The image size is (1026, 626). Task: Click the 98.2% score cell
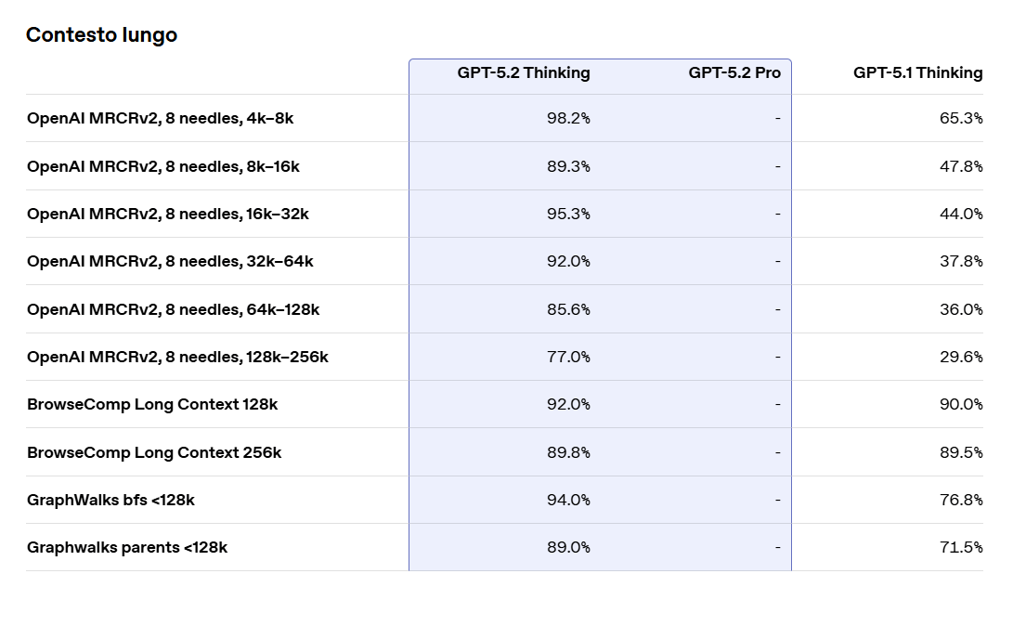pos(568,119)
